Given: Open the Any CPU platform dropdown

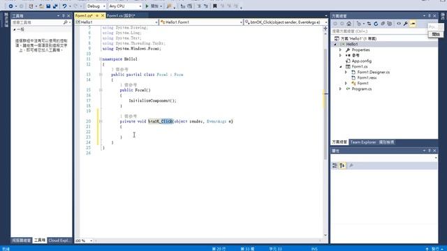Looking at the screenshot, I should (125, 6).
